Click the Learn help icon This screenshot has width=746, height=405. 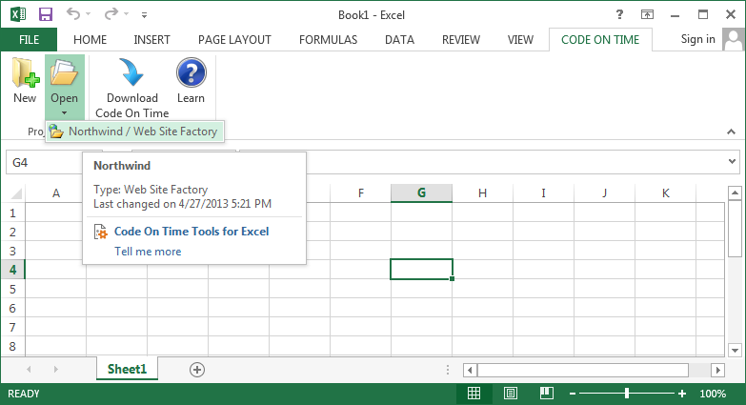click(191, 75)
